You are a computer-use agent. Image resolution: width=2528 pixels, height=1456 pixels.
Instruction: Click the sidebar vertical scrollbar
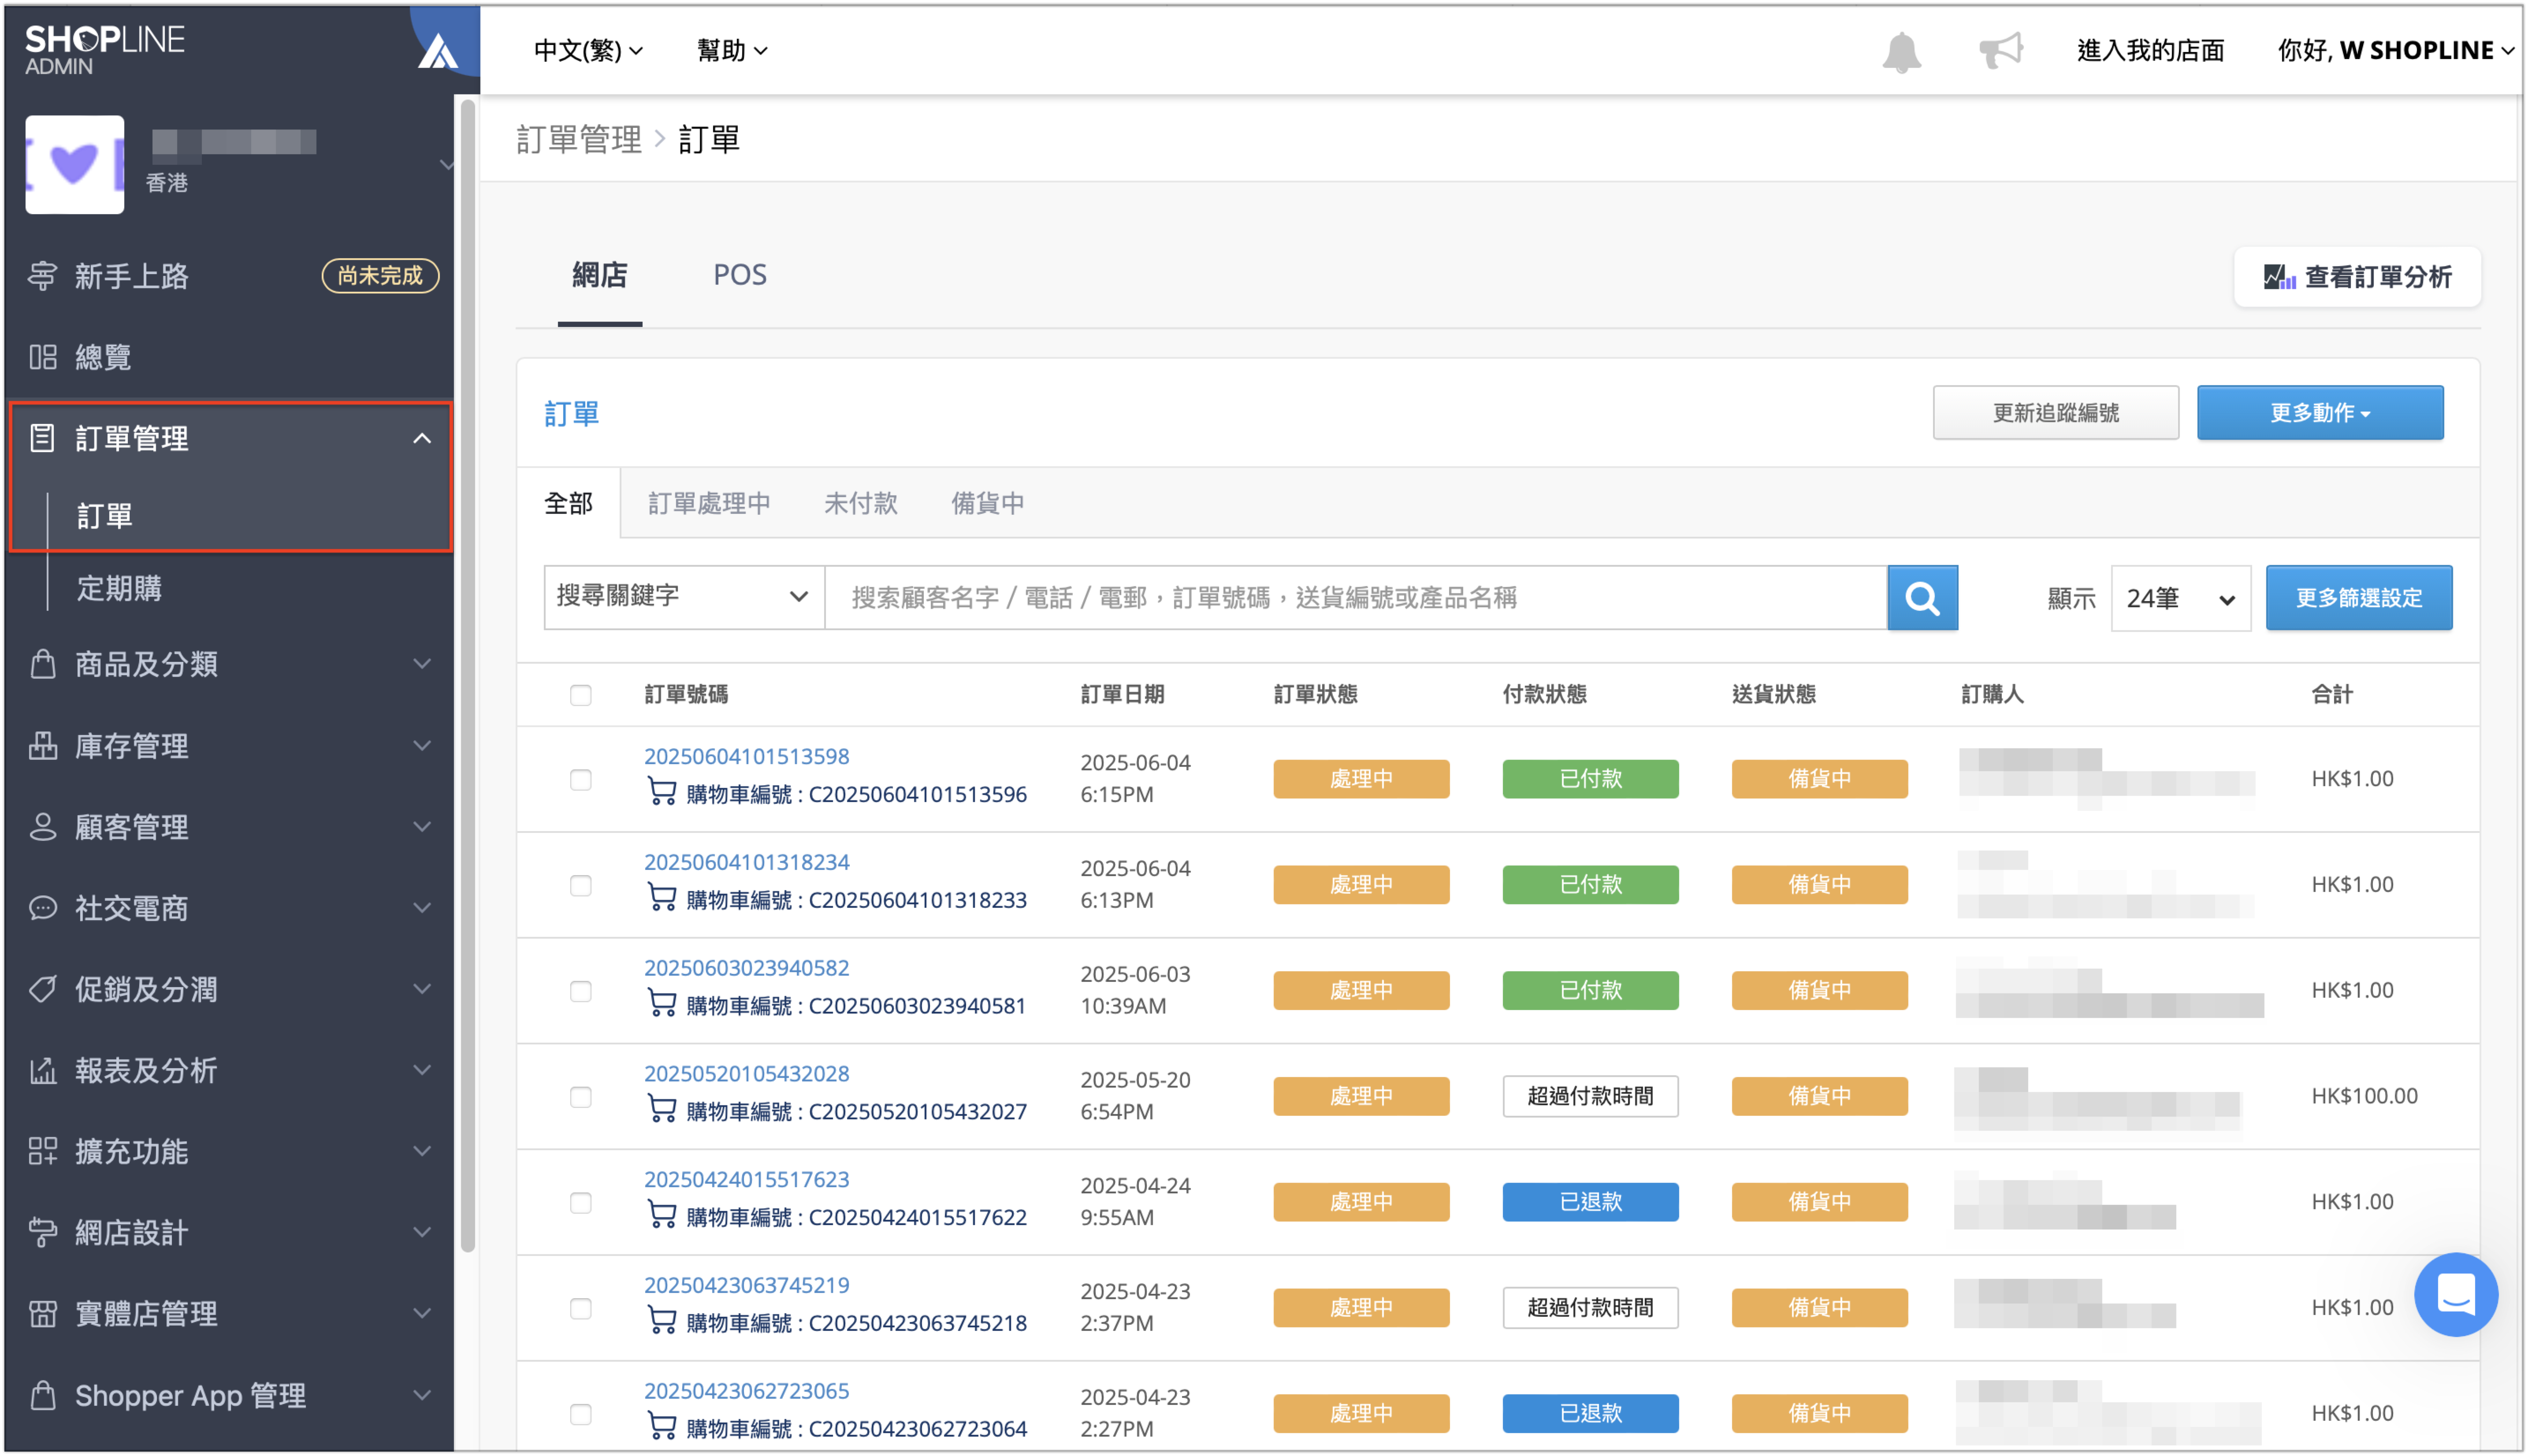click(467, 675)
